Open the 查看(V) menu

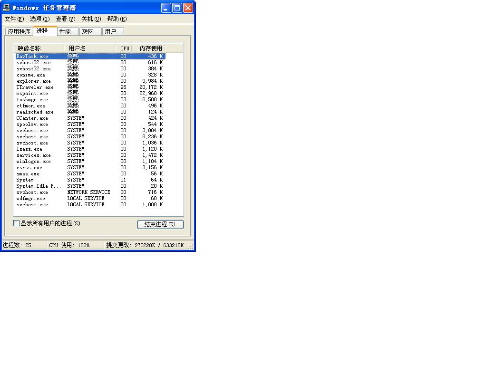click(x=66, y=19)
